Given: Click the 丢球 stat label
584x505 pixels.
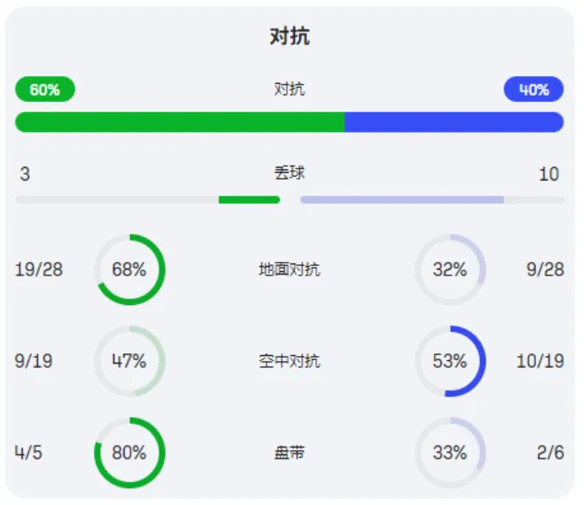Looking at the screenshot, I should click(290, 174).
